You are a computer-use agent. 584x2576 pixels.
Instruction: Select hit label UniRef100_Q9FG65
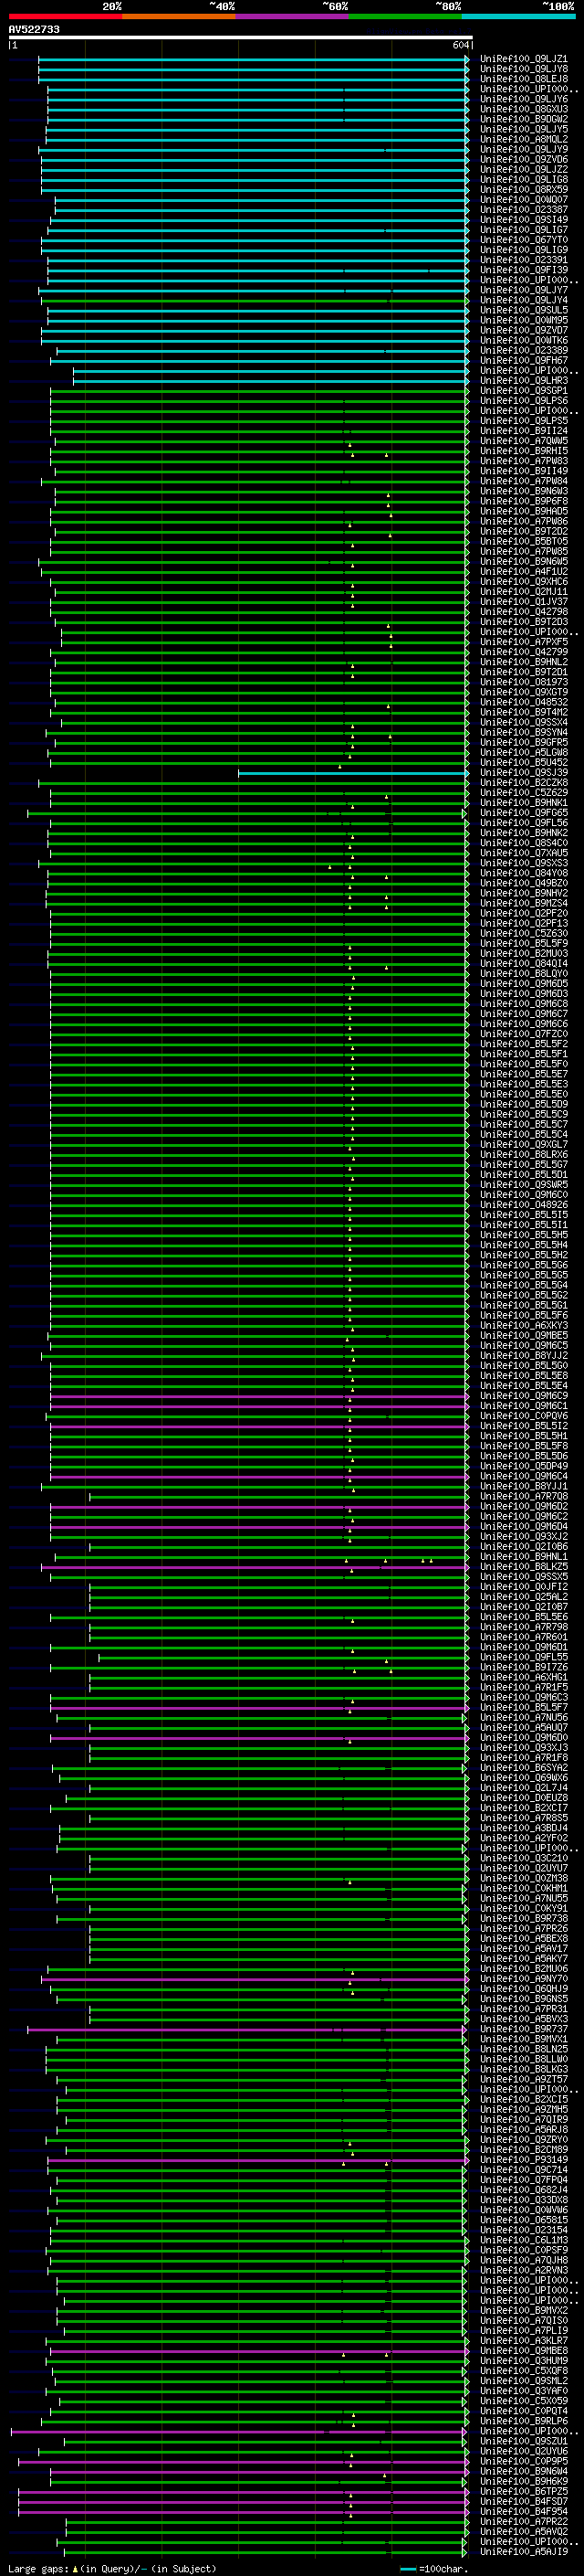(524, 813)
